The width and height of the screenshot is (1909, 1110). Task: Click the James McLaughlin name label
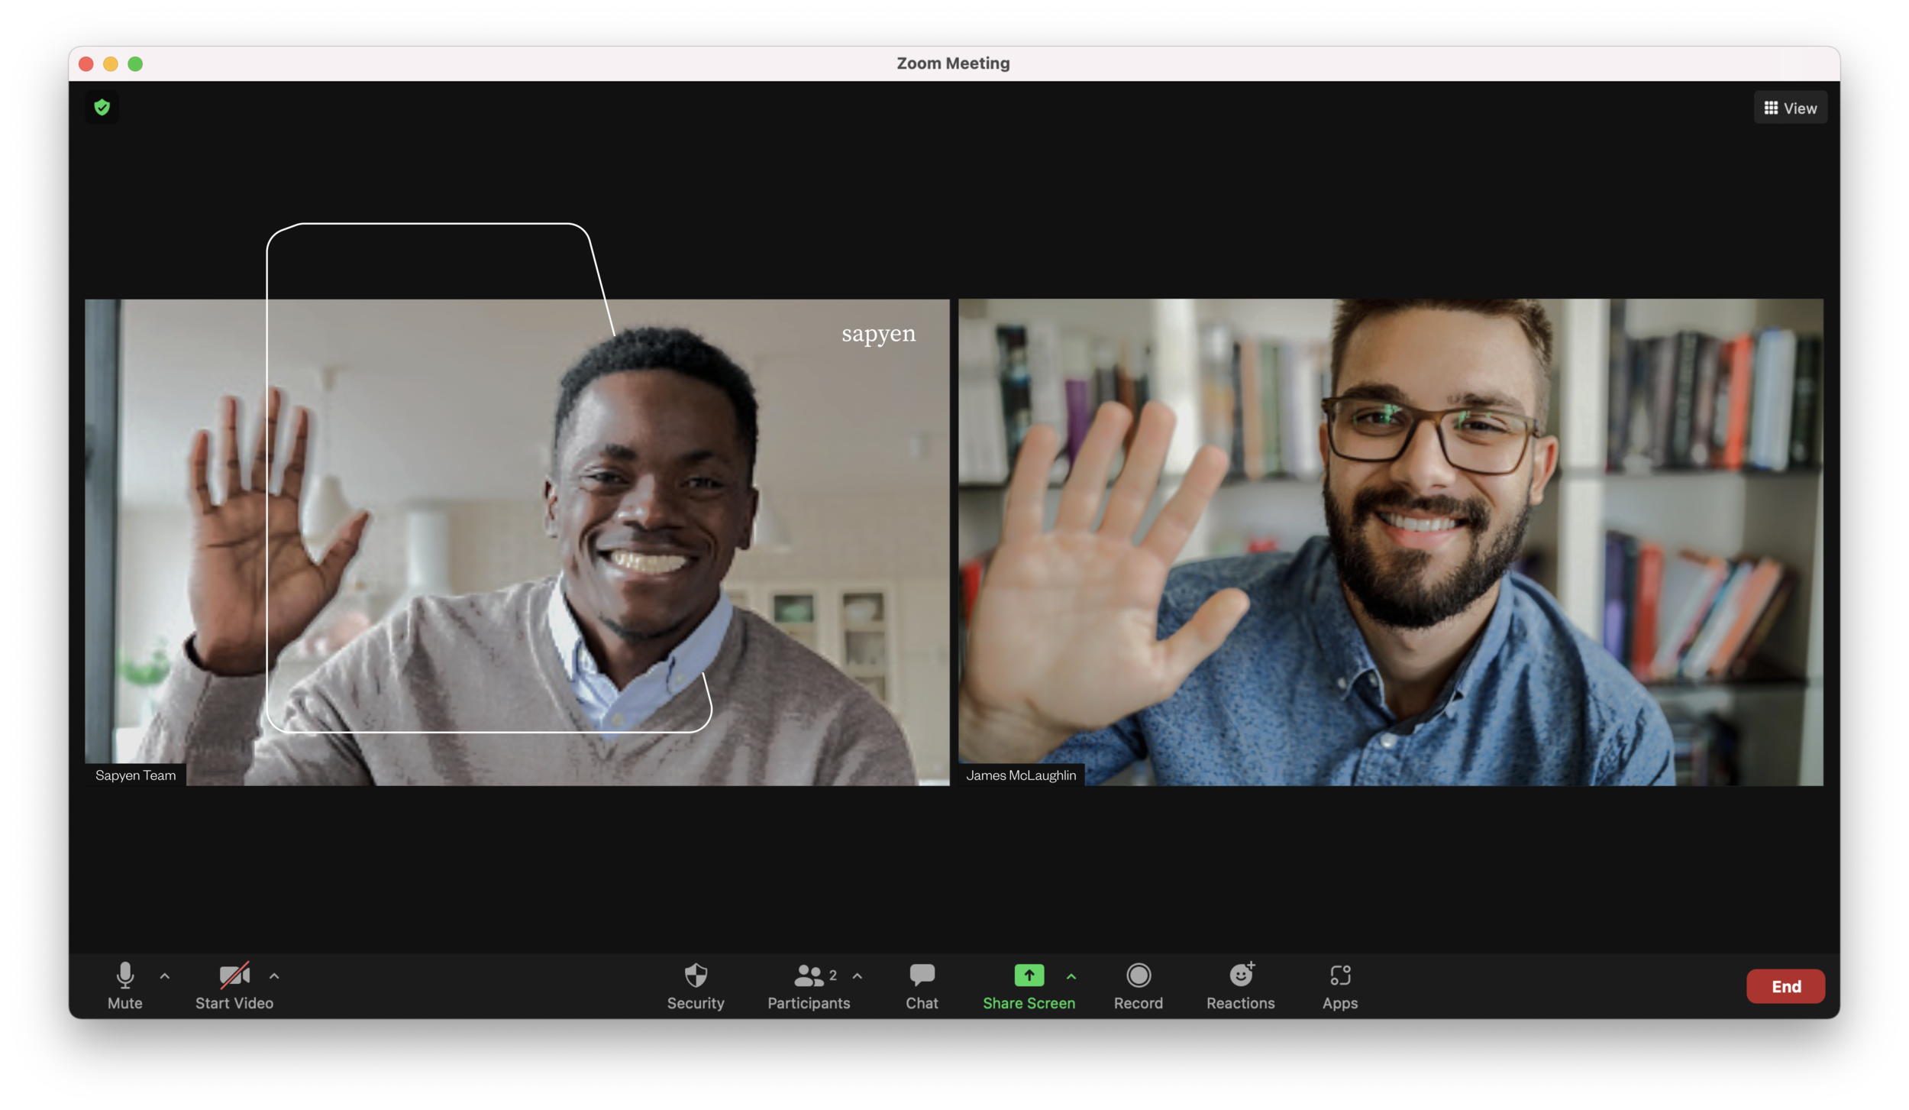(1021, 775)
